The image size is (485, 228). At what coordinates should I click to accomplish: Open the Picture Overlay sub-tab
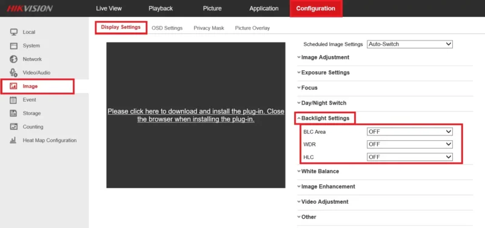tap(252, 28)
